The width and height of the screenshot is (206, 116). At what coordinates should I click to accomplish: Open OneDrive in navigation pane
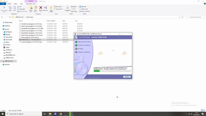(x=7, y=26)
